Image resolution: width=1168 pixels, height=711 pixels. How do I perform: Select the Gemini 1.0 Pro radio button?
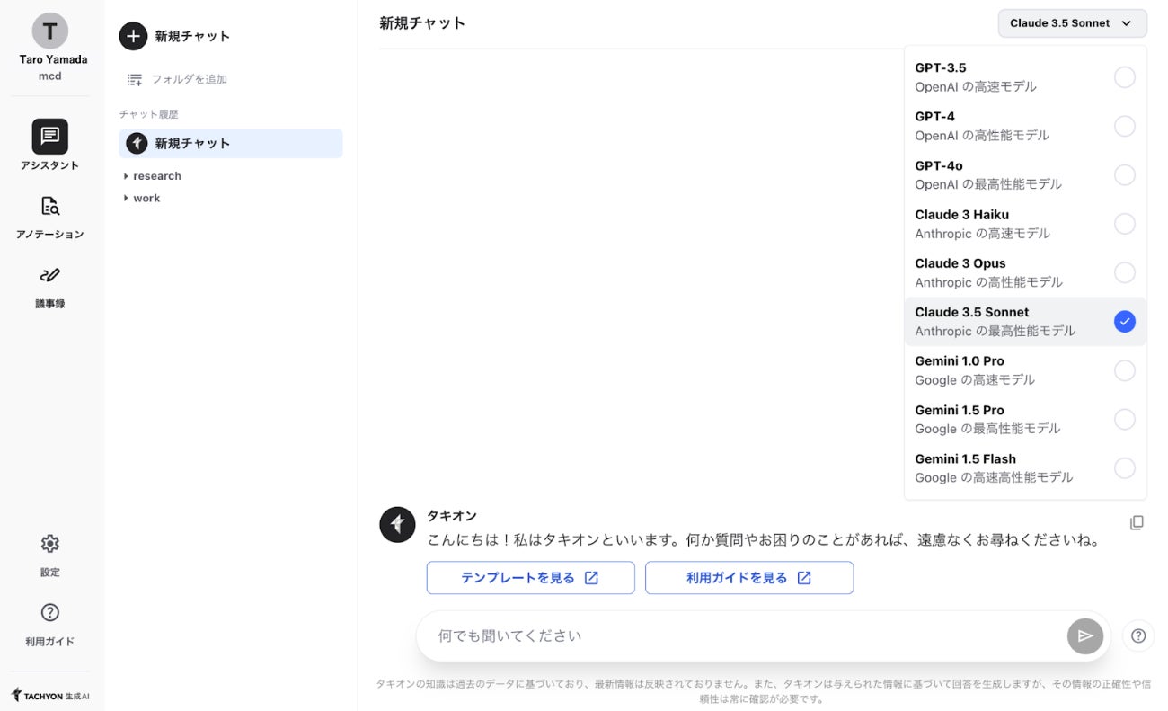pyautogui.click(x=1125, y=370)
